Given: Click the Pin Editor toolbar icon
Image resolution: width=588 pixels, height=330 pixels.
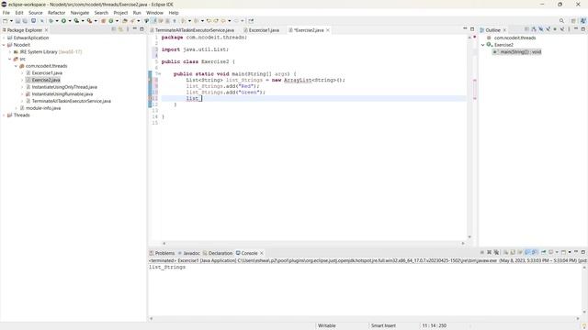Looking at the screenshot, I should point(251,21).
